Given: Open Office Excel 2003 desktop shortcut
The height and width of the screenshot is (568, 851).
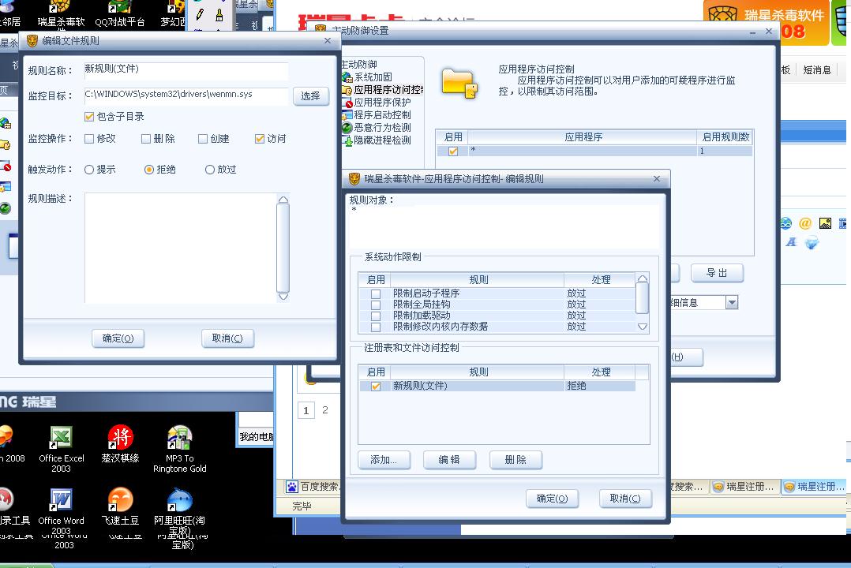Looking at the screenshot, I should click(x=62, y=449).
